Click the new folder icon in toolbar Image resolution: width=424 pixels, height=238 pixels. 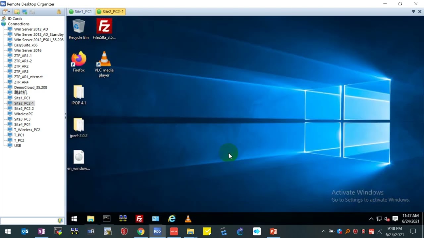[x=17, y=12]
